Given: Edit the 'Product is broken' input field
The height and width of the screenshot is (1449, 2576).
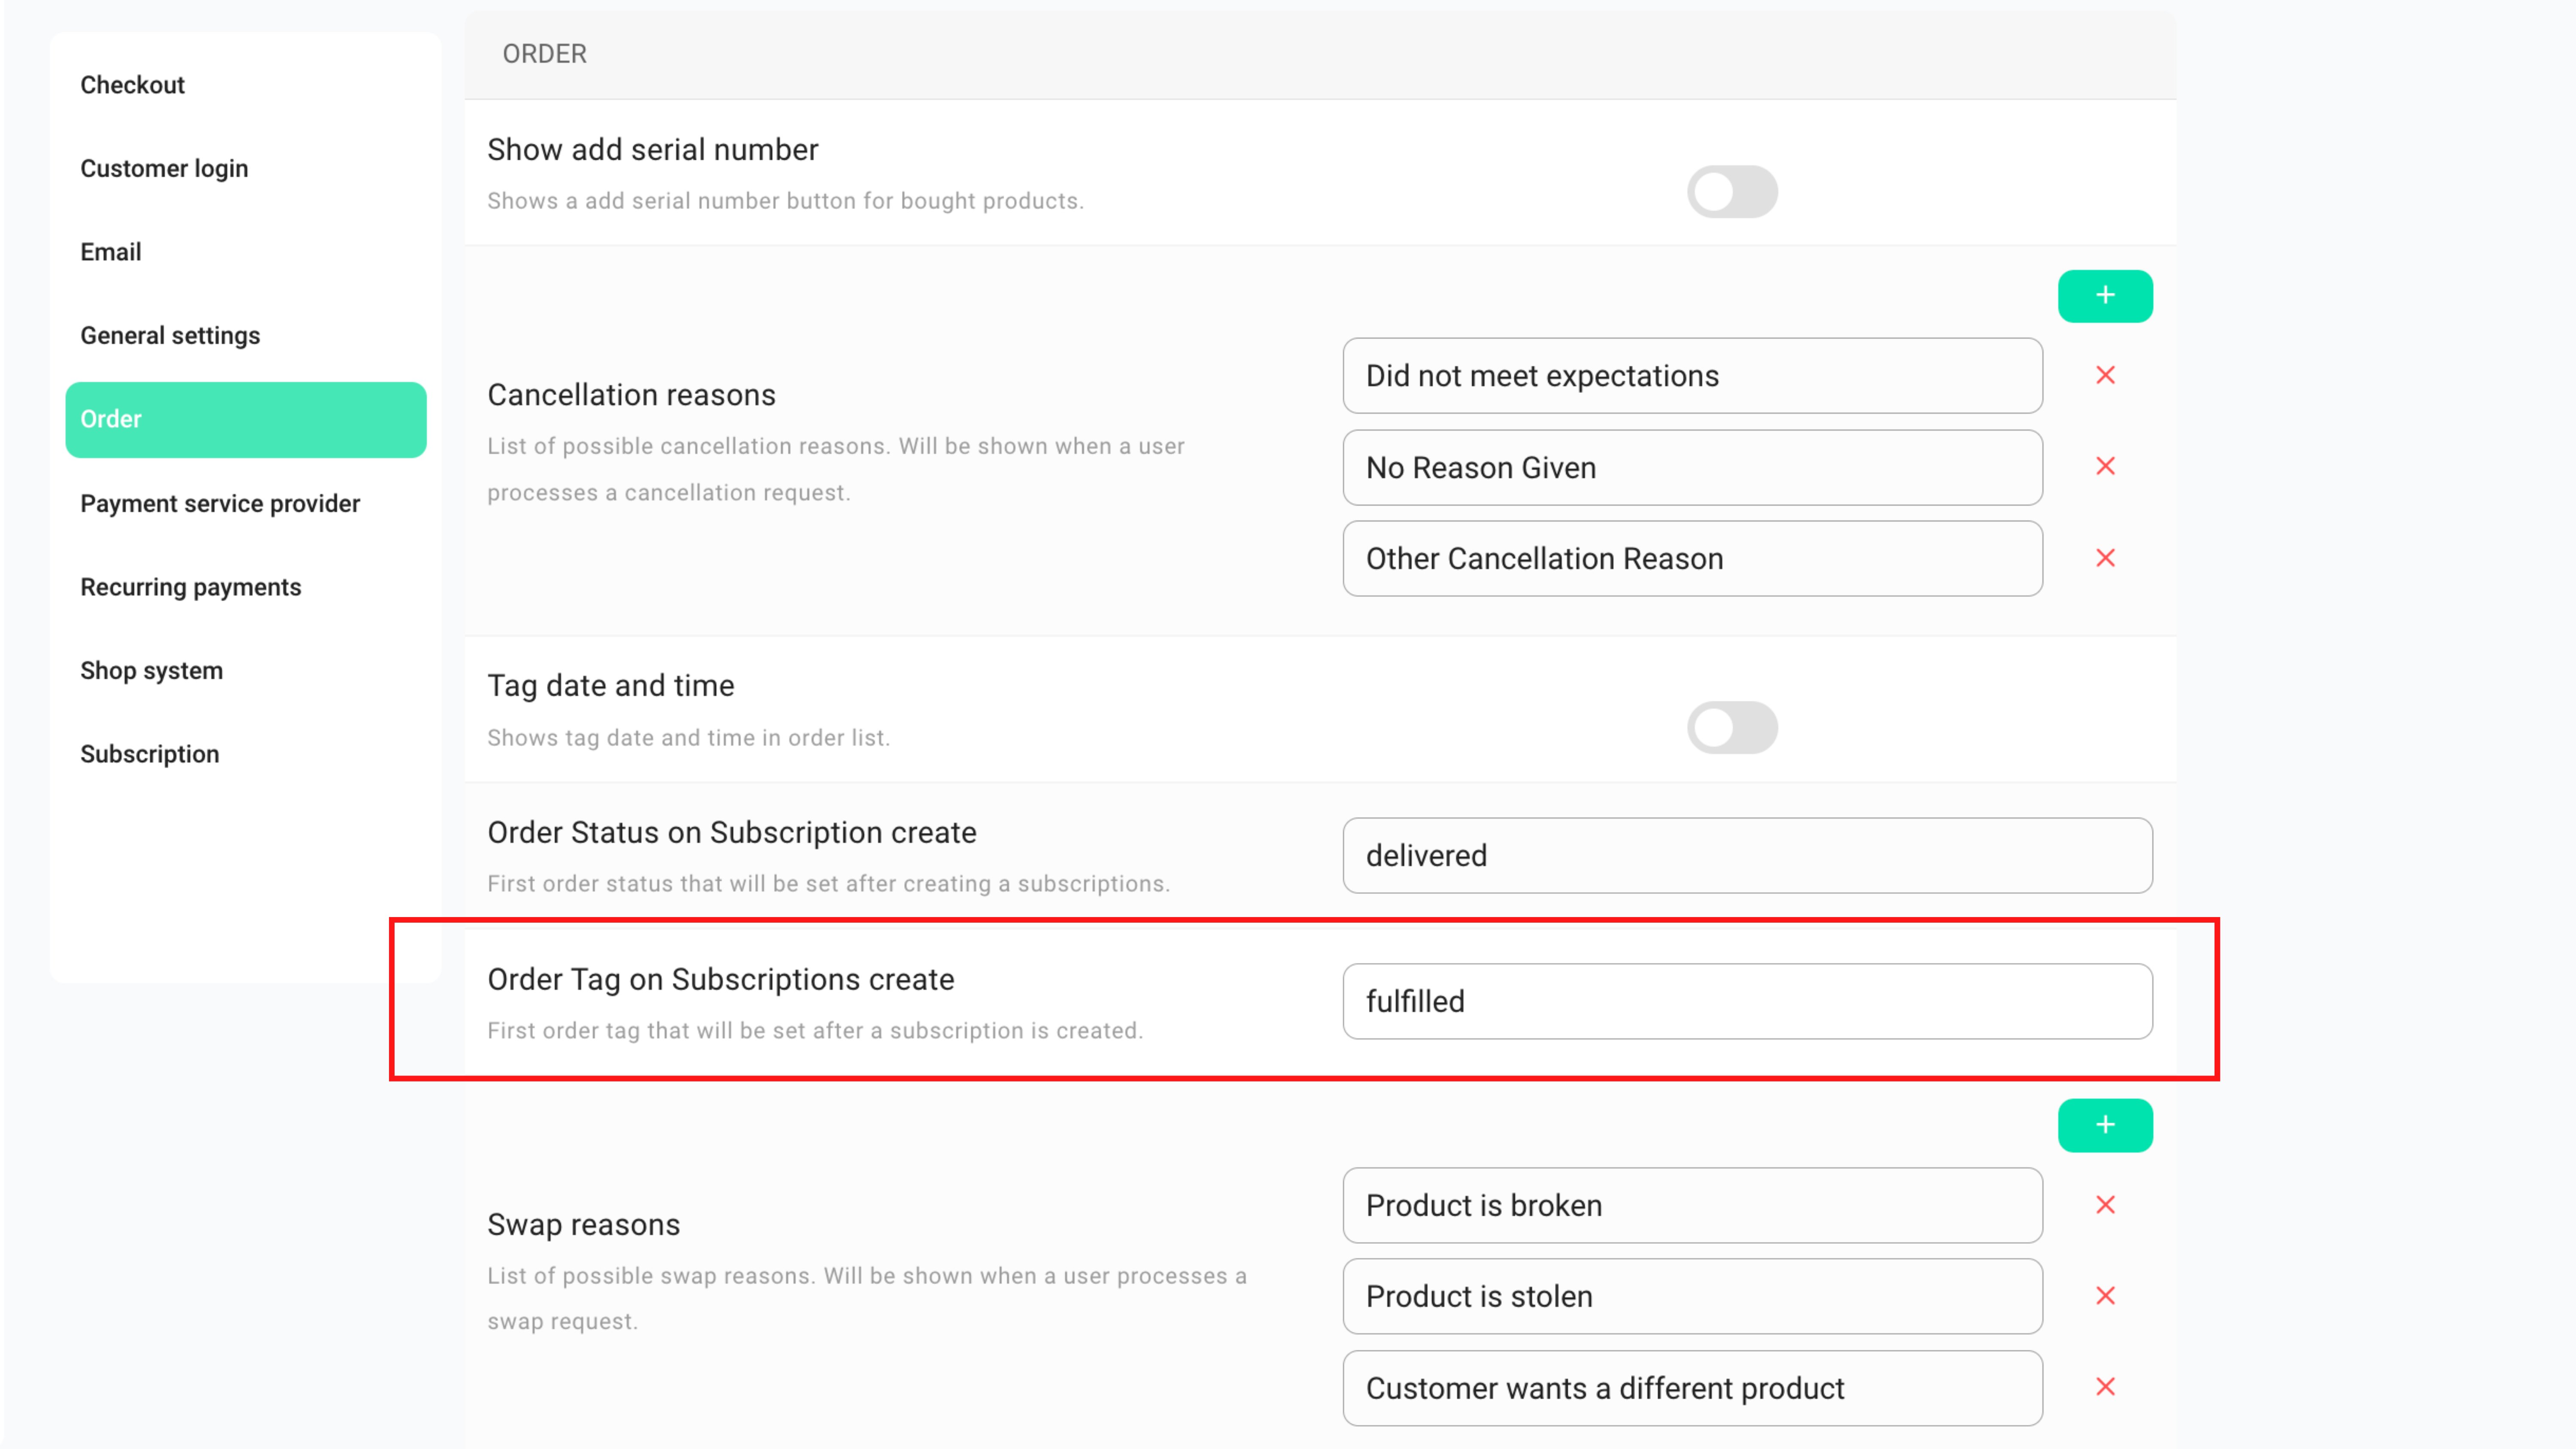Looking at the screenshot, I should click(x=1692, y=1205).
